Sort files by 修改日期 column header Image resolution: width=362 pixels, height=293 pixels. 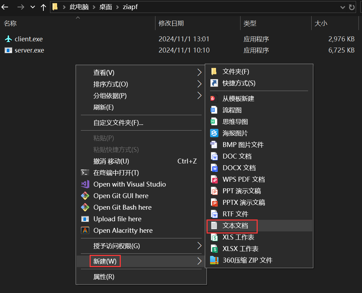tap(171, 23)
